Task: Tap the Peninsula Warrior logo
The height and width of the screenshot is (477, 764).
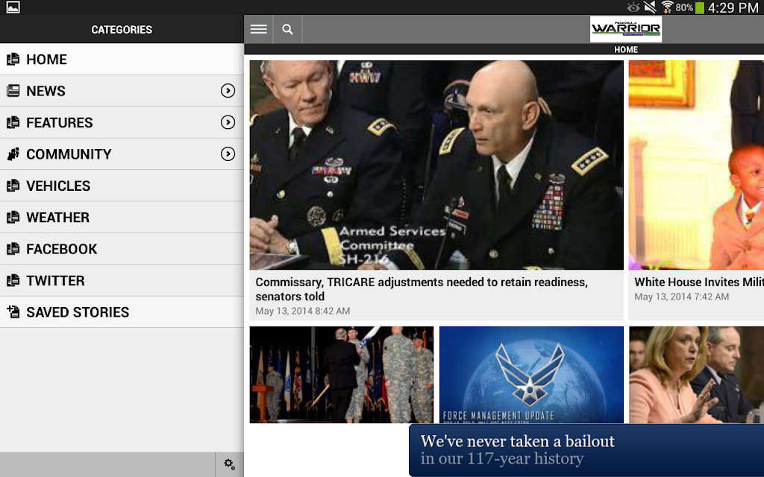Action: click(x=626, y=29)
